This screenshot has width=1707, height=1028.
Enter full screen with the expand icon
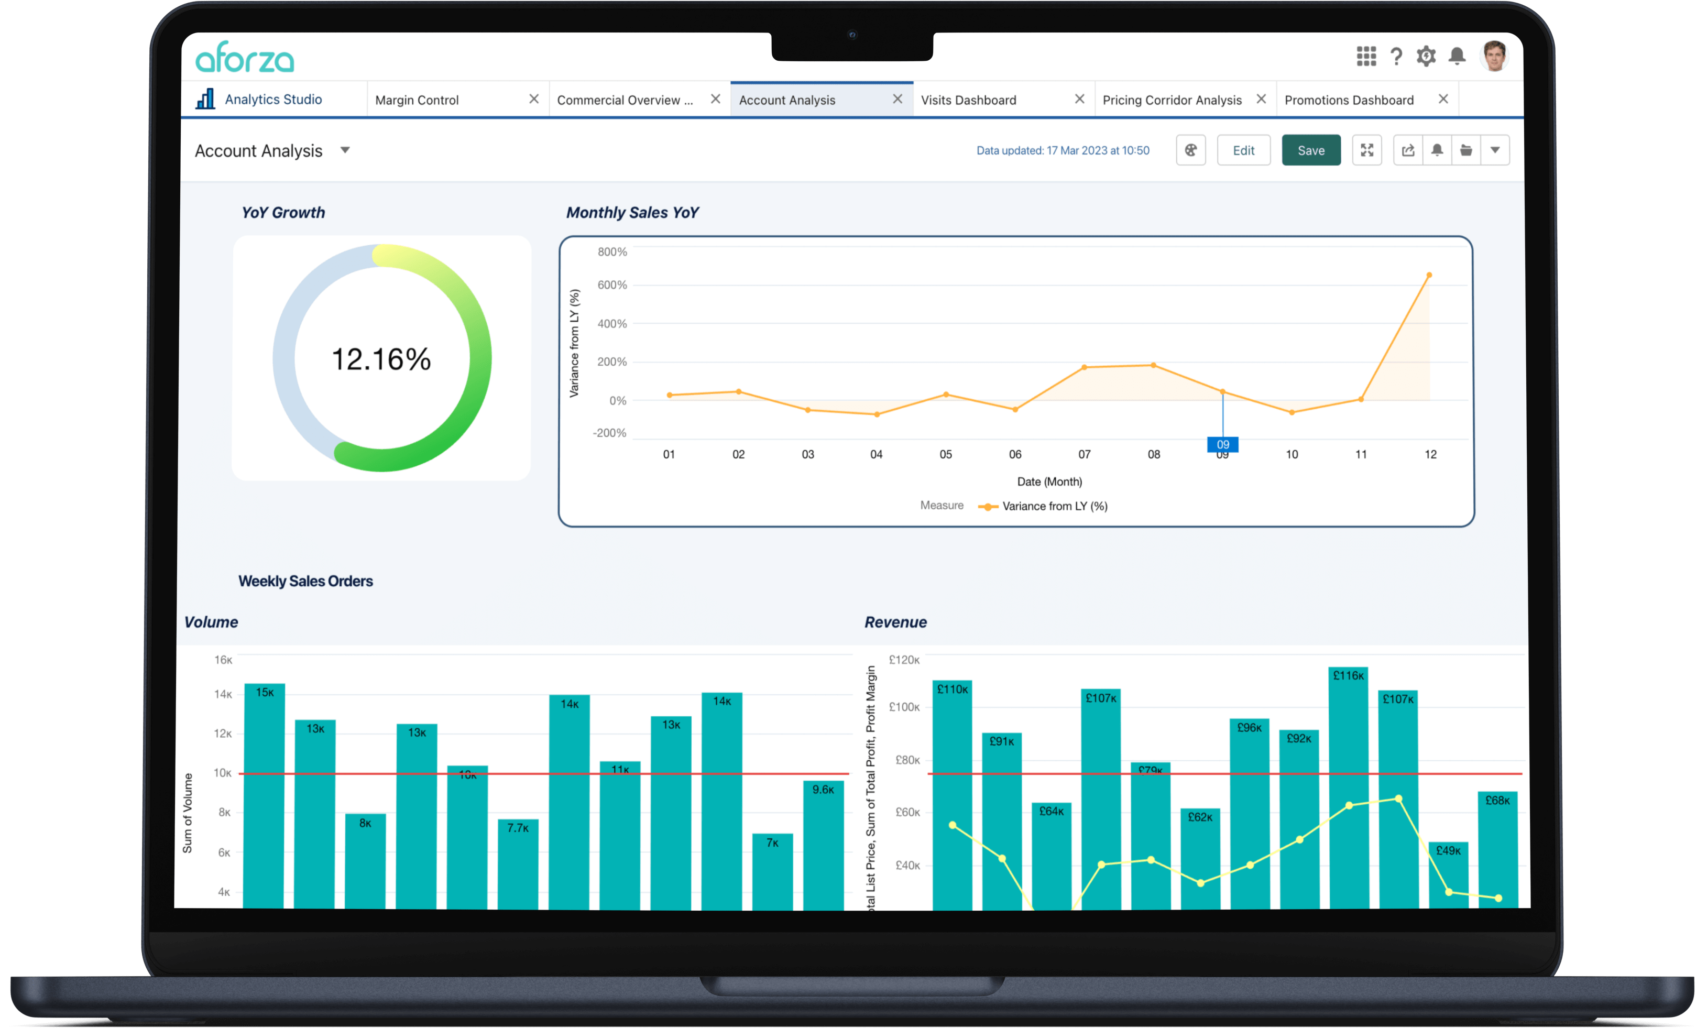click(x=1366, y=150)
